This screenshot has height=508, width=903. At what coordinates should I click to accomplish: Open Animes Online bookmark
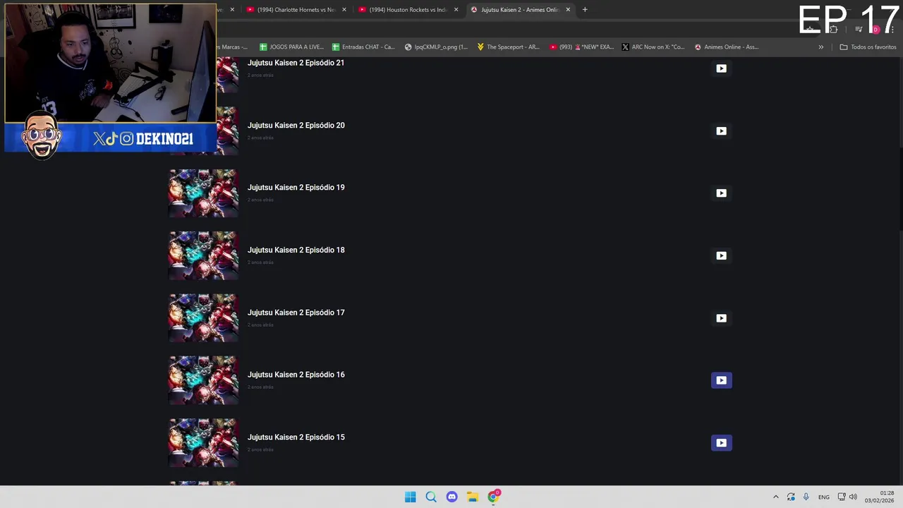click(727, 47)
